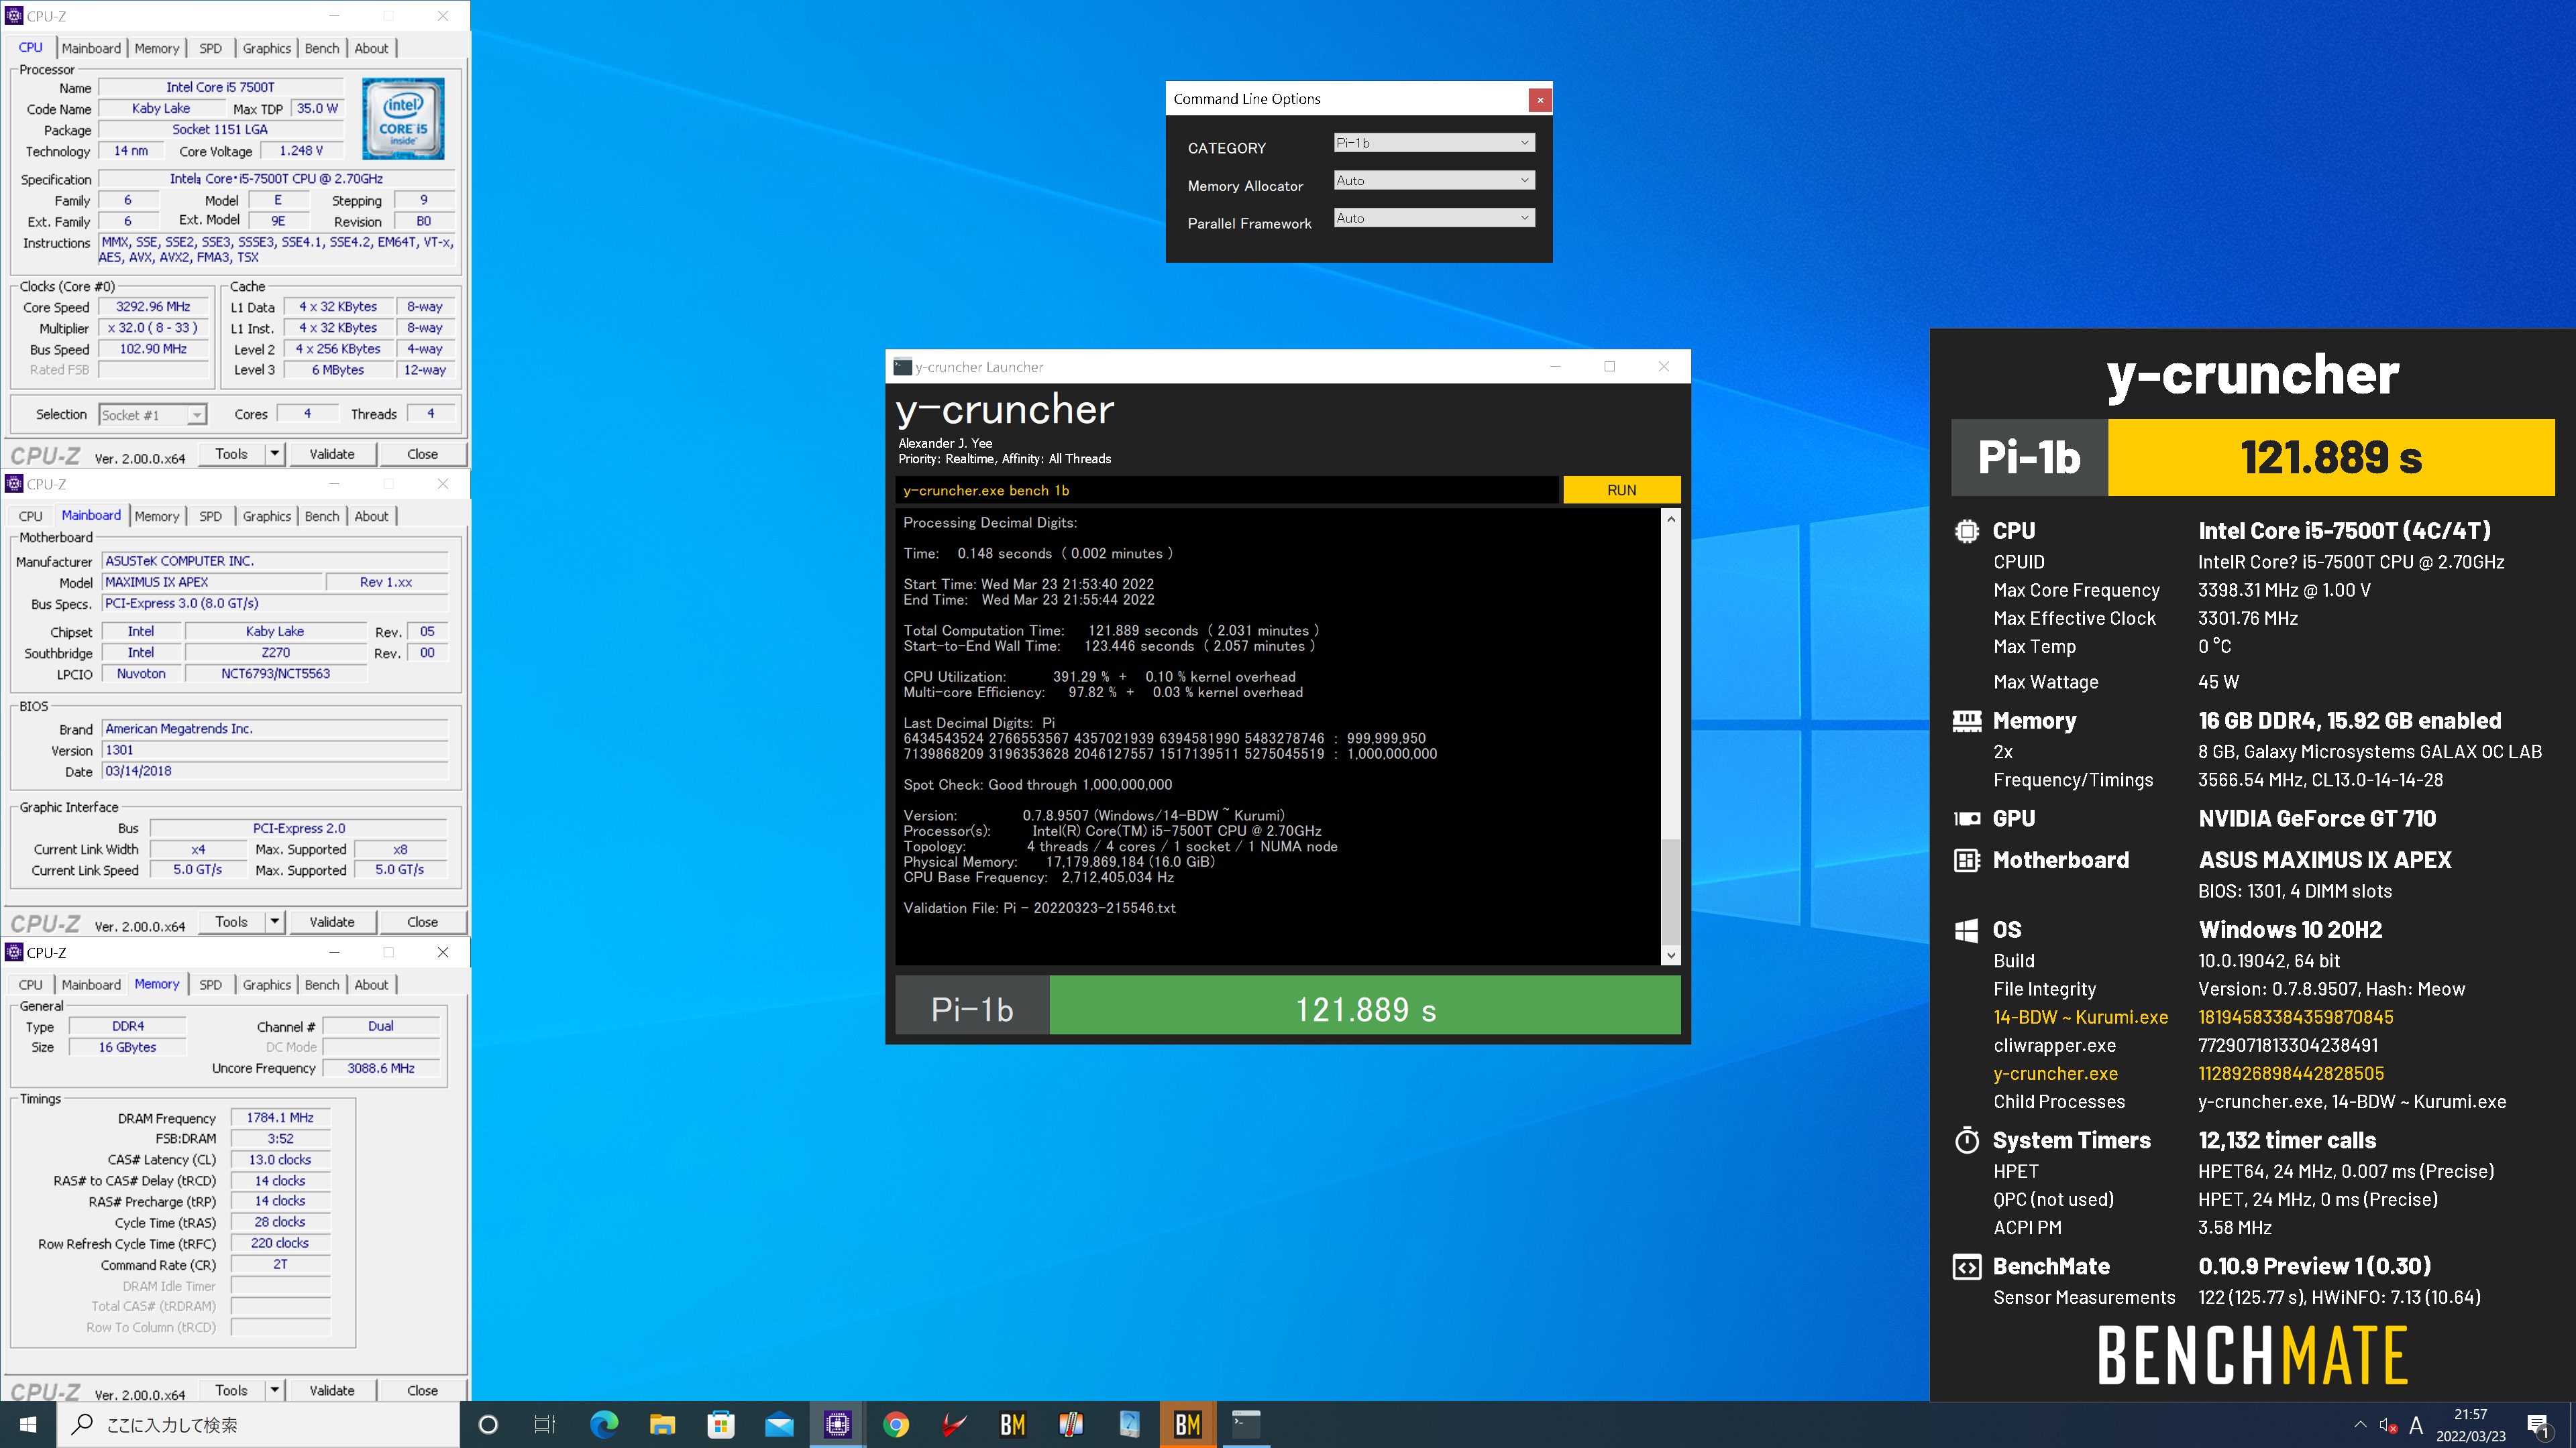
Task: Click Close button in CPU-Z Mainboard window
Action: (x=422, y=921)
